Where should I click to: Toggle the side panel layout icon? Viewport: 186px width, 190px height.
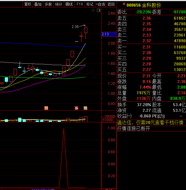[x=99, y=10]
